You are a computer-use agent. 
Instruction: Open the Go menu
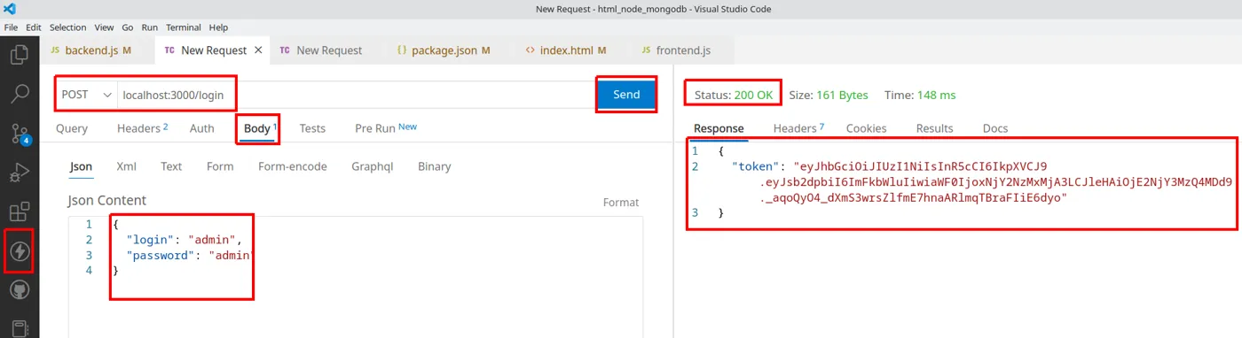(x=127, y=27)
